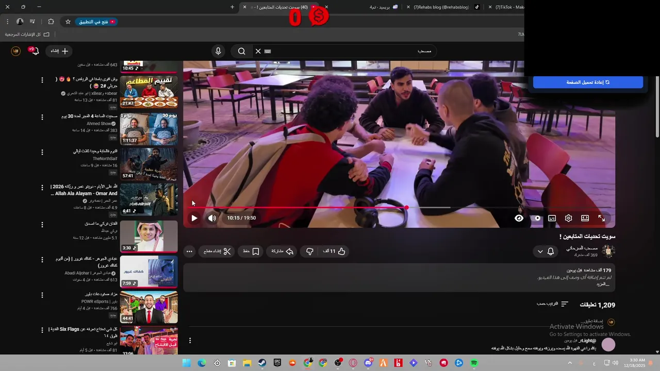Search with the magnifier button
This screenshot has width=660, height=371.
pos(241,51)
